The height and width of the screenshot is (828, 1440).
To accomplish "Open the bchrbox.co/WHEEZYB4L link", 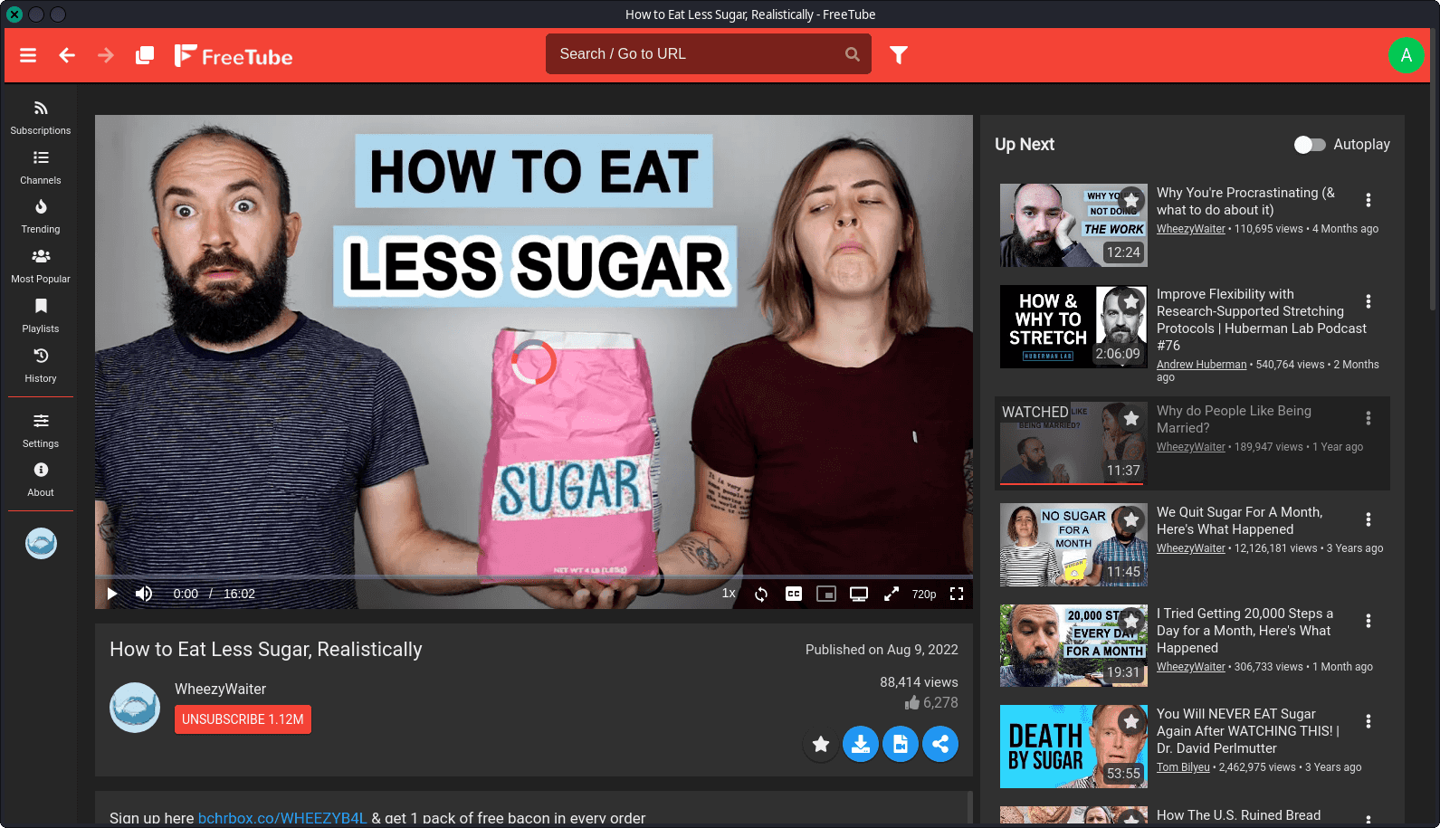I will [282, 817].
